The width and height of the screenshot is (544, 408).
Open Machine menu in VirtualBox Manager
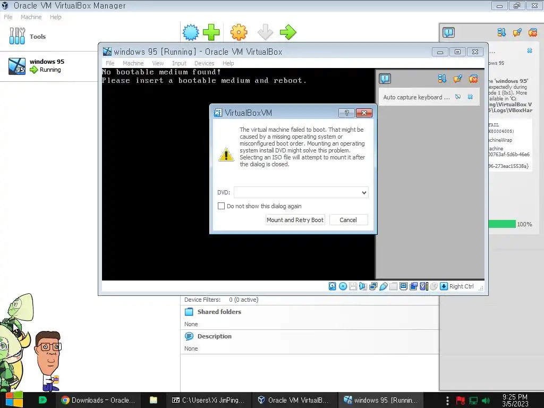(31, 17)
